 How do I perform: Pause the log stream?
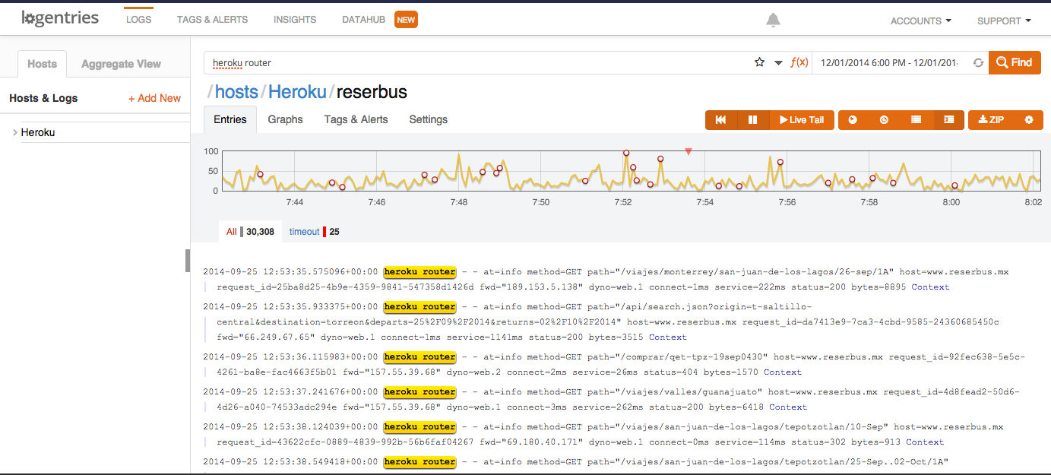coord(752,120)
